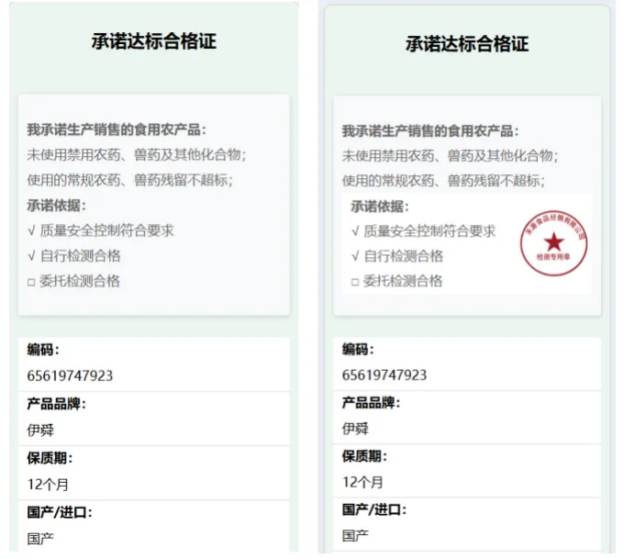635x559 pixels.
Task: Check 委托检测合格 box on stamped certificate
Action: 355,282
